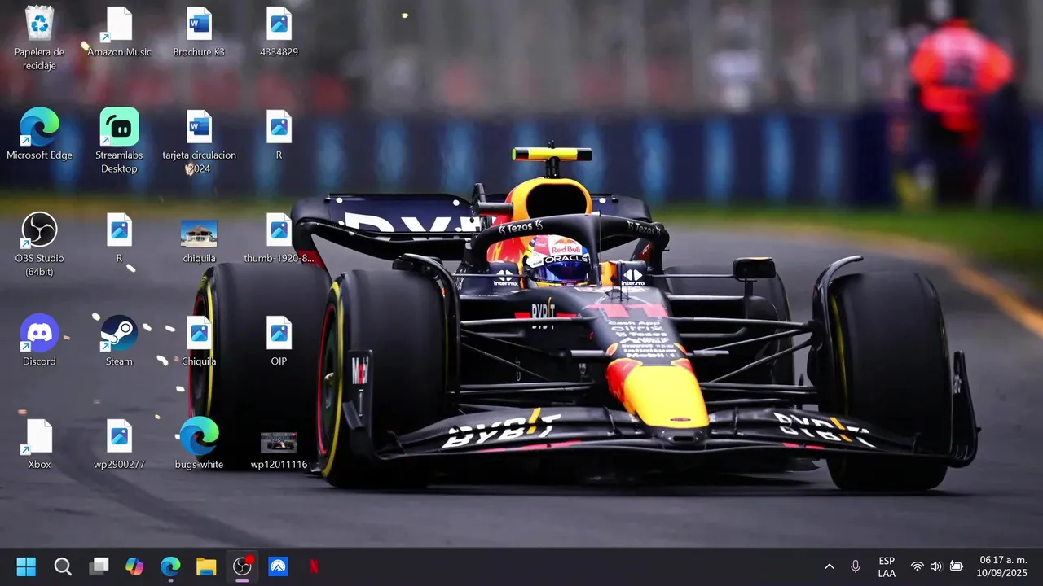Launch Copilot from the taskbar
Image resolution: width=1043 pixels, height=586 pixels.
tap(134, 566)
